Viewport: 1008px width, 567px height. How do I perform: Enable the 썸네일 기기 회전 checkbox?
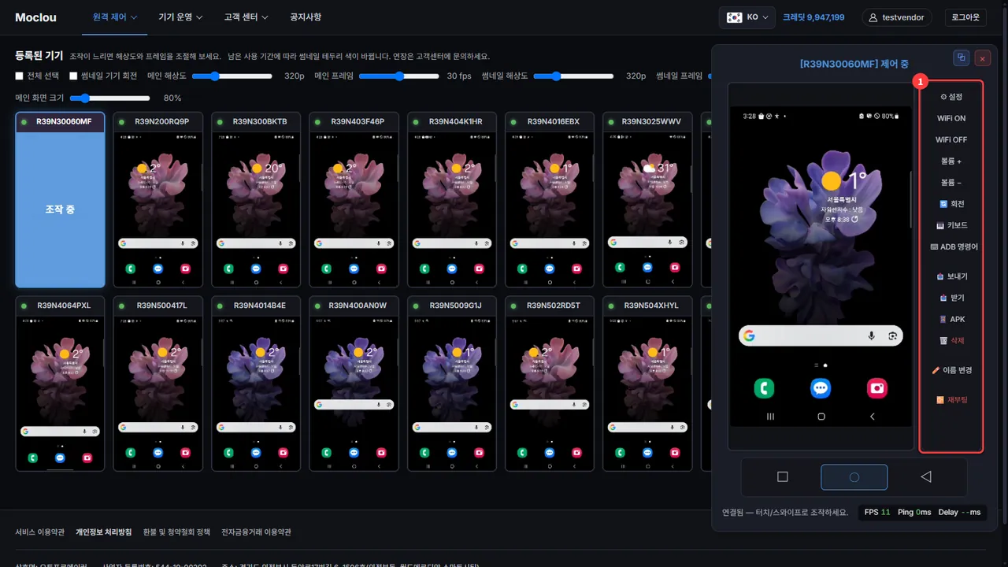[74, 76]
